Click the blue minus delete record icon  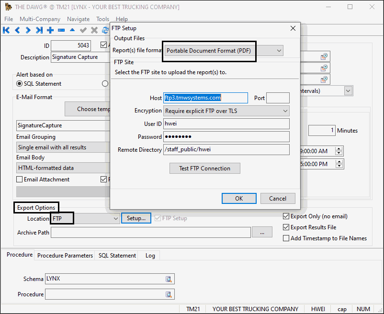[61, 30]
